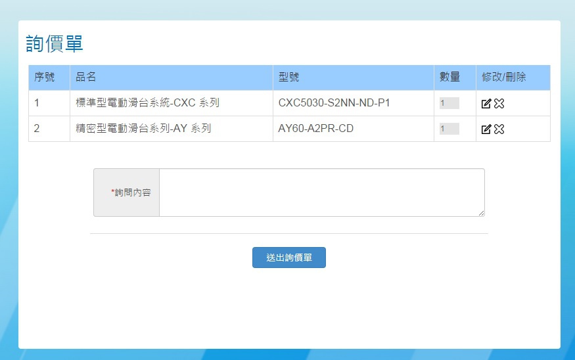
Task: Edit the AY60-A2PR-CD row with pencil icon
Action: pyautogui.click(x=486, y=129)
